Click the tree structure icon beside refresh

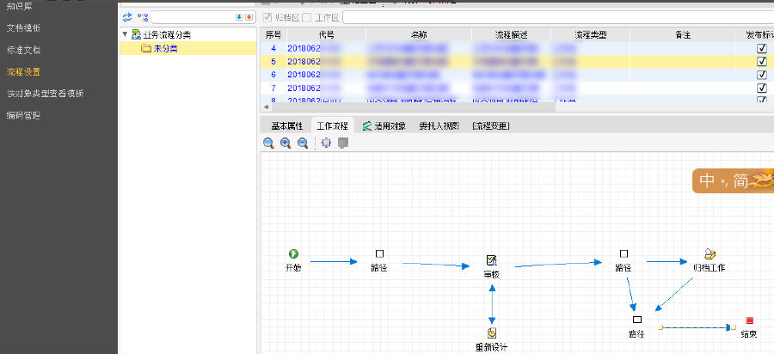pos(143,16)
